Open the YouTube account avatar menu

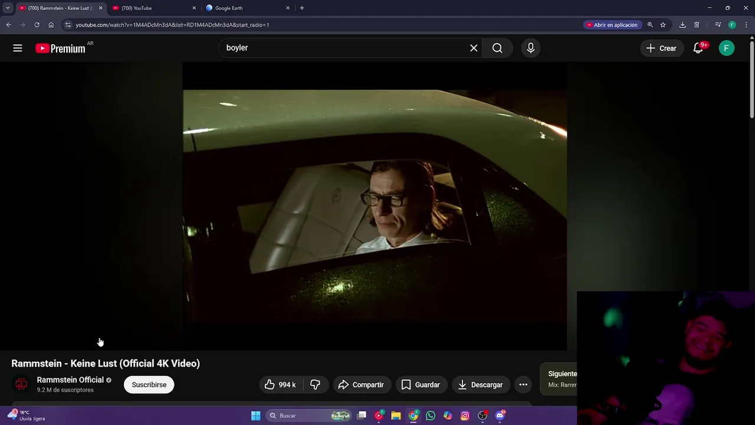coord(727,48)
